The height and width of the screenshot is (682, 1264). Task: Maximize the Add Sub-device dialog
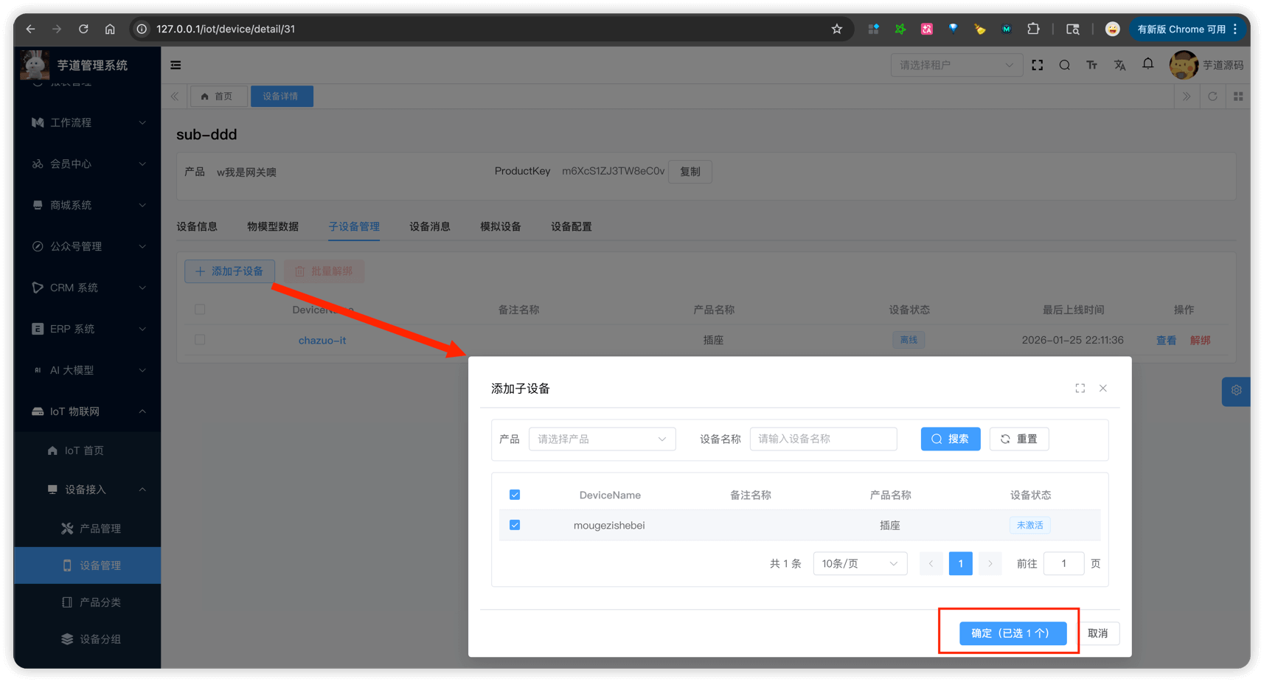click(1080, 388)
